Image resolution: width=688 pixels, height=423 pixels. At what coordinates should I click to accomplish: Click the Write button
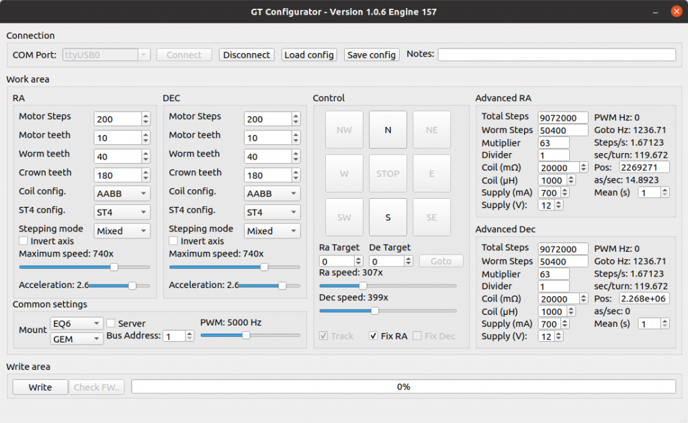click(40, 387)
